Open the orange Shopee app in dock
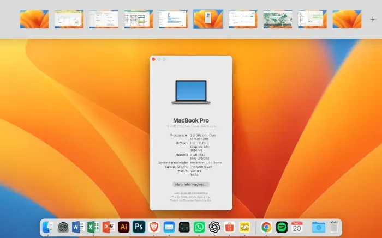 click(230, 227)
